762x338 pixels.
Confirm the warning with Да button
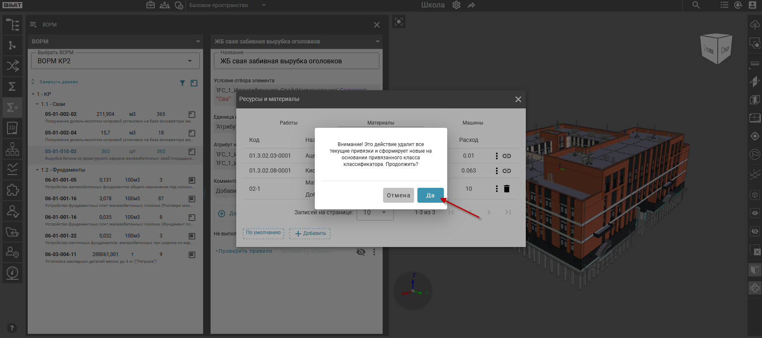tap(430, 195)
